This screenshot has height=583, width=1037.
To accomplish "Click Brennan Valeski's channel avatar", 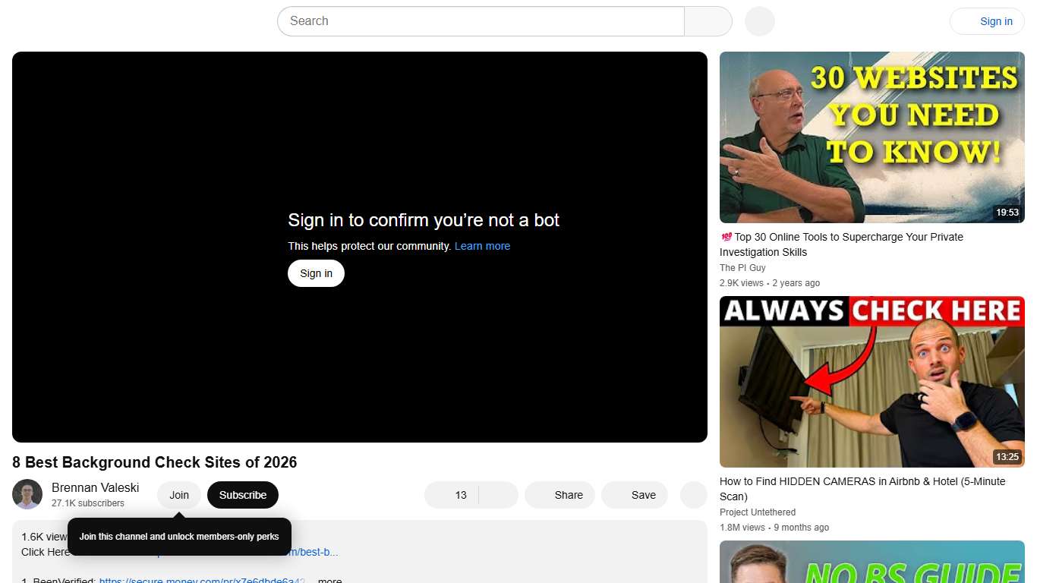I will [27, 494].
